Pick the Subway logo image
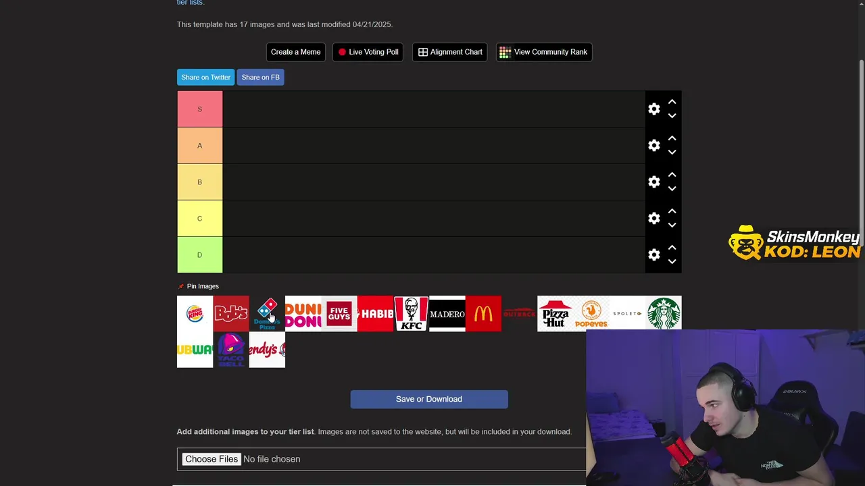Screen dimensions: 865x486 [x=195, y=350]
